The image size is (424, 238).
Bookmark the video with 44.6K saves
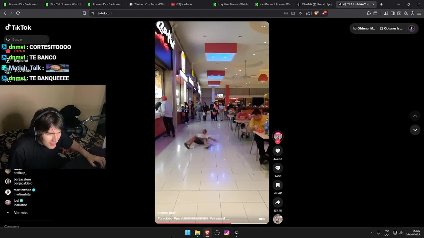click(x=278, y=185)
